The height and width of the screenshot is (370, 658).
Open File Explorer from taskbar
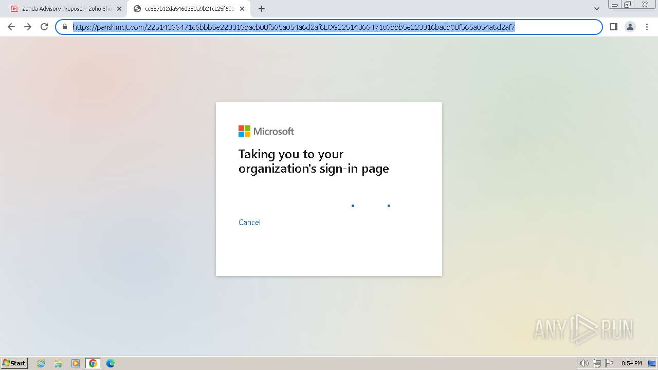58,363
